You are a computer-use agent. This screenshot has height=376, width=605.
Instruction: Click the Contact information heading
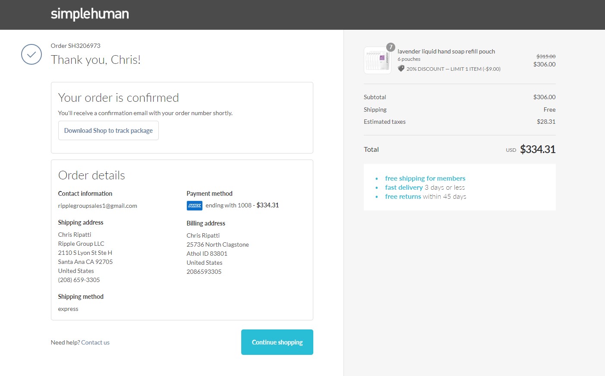click(85, 194)
